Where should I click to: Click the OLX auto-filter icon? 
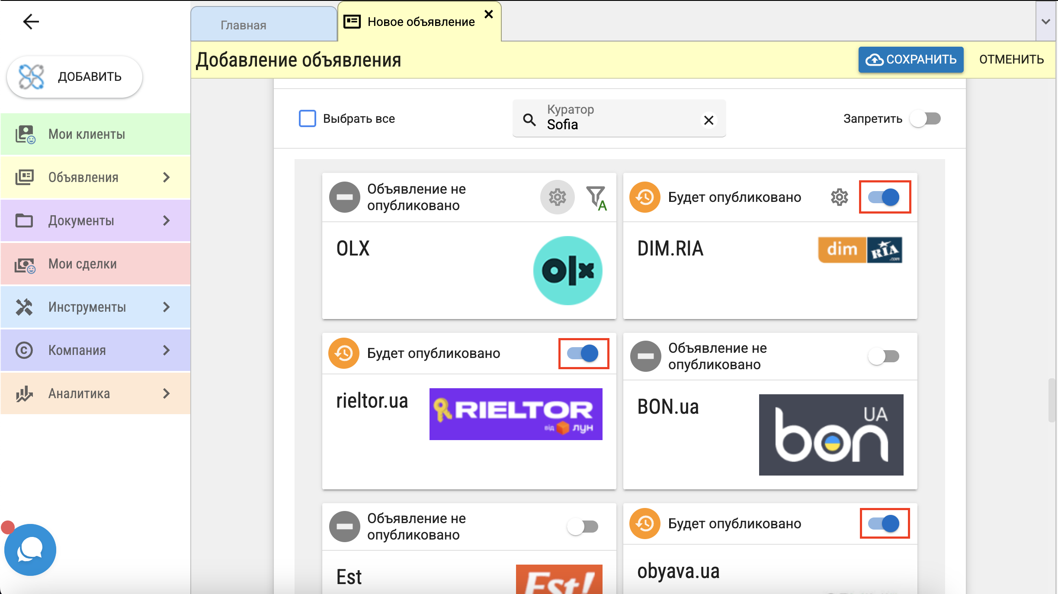(597, 198)
